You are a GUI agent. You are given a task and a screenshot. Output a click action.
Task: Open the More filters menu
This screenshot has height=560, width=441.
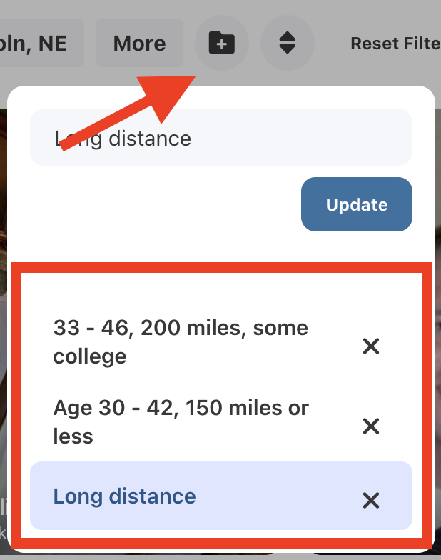(x=139, y=44)
